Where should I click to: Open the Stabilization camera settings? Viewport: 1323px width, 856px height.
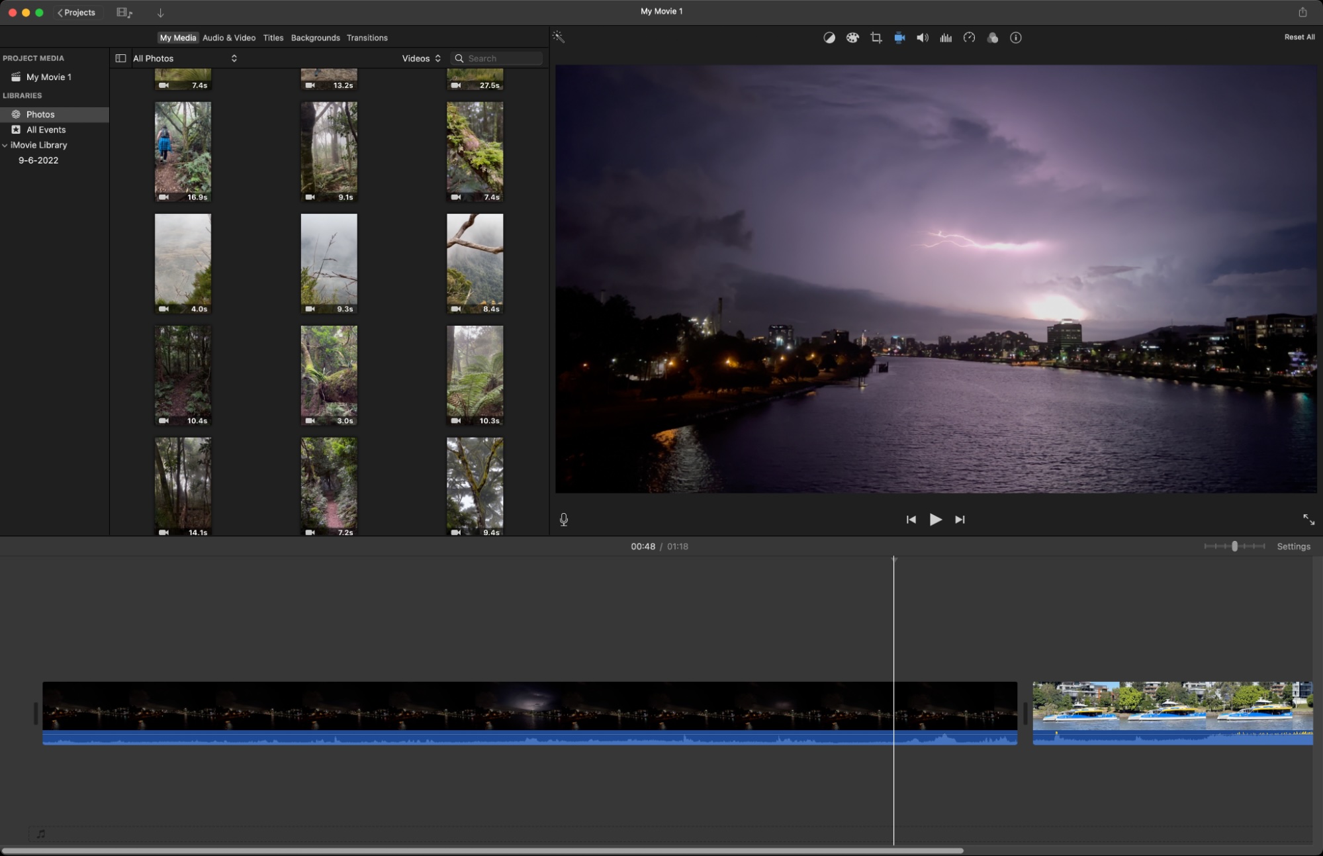899,38
